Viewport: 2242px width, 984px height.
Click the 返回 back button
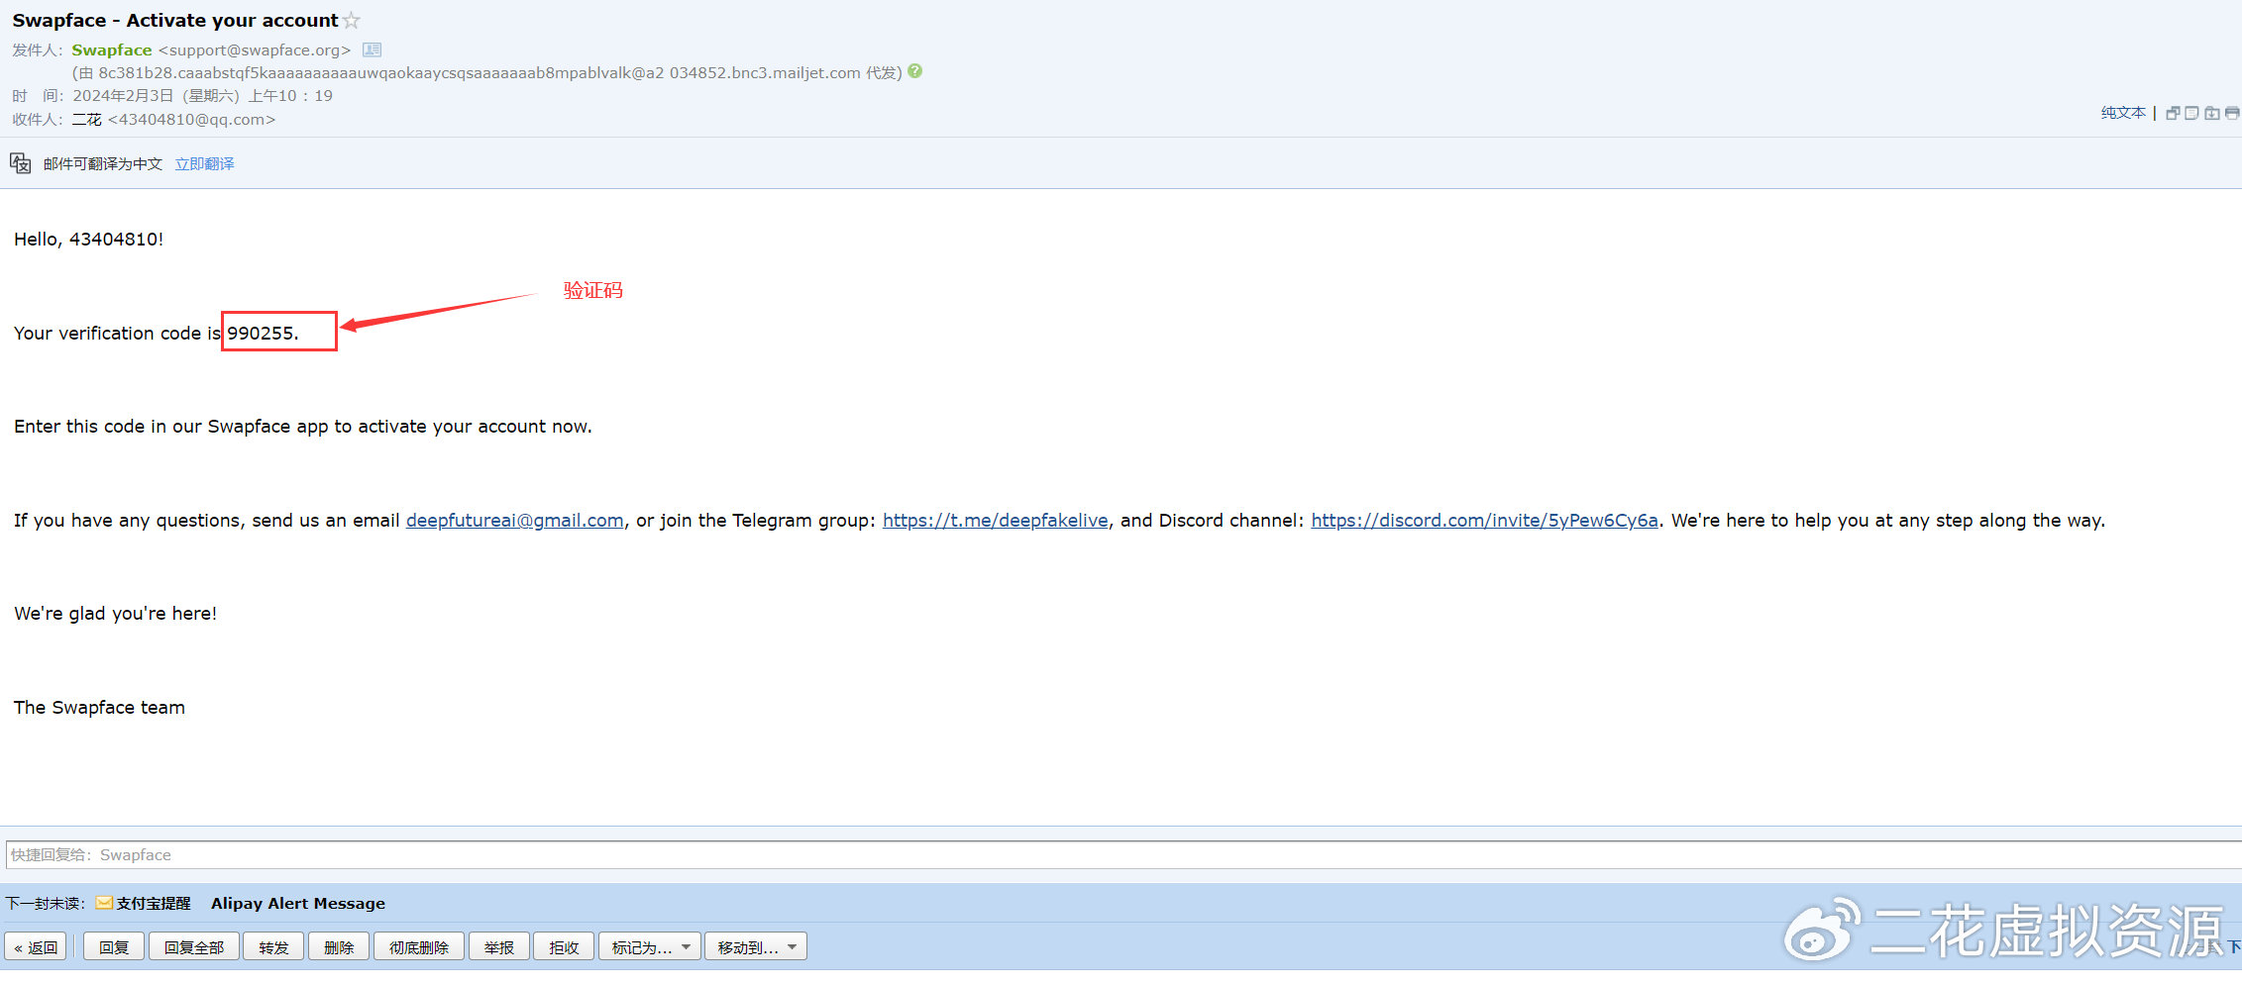(36, 947)
